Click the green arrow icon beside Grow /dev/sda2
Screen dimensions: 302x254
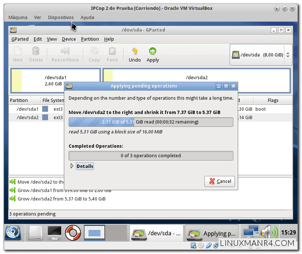(x=12, y=198)
